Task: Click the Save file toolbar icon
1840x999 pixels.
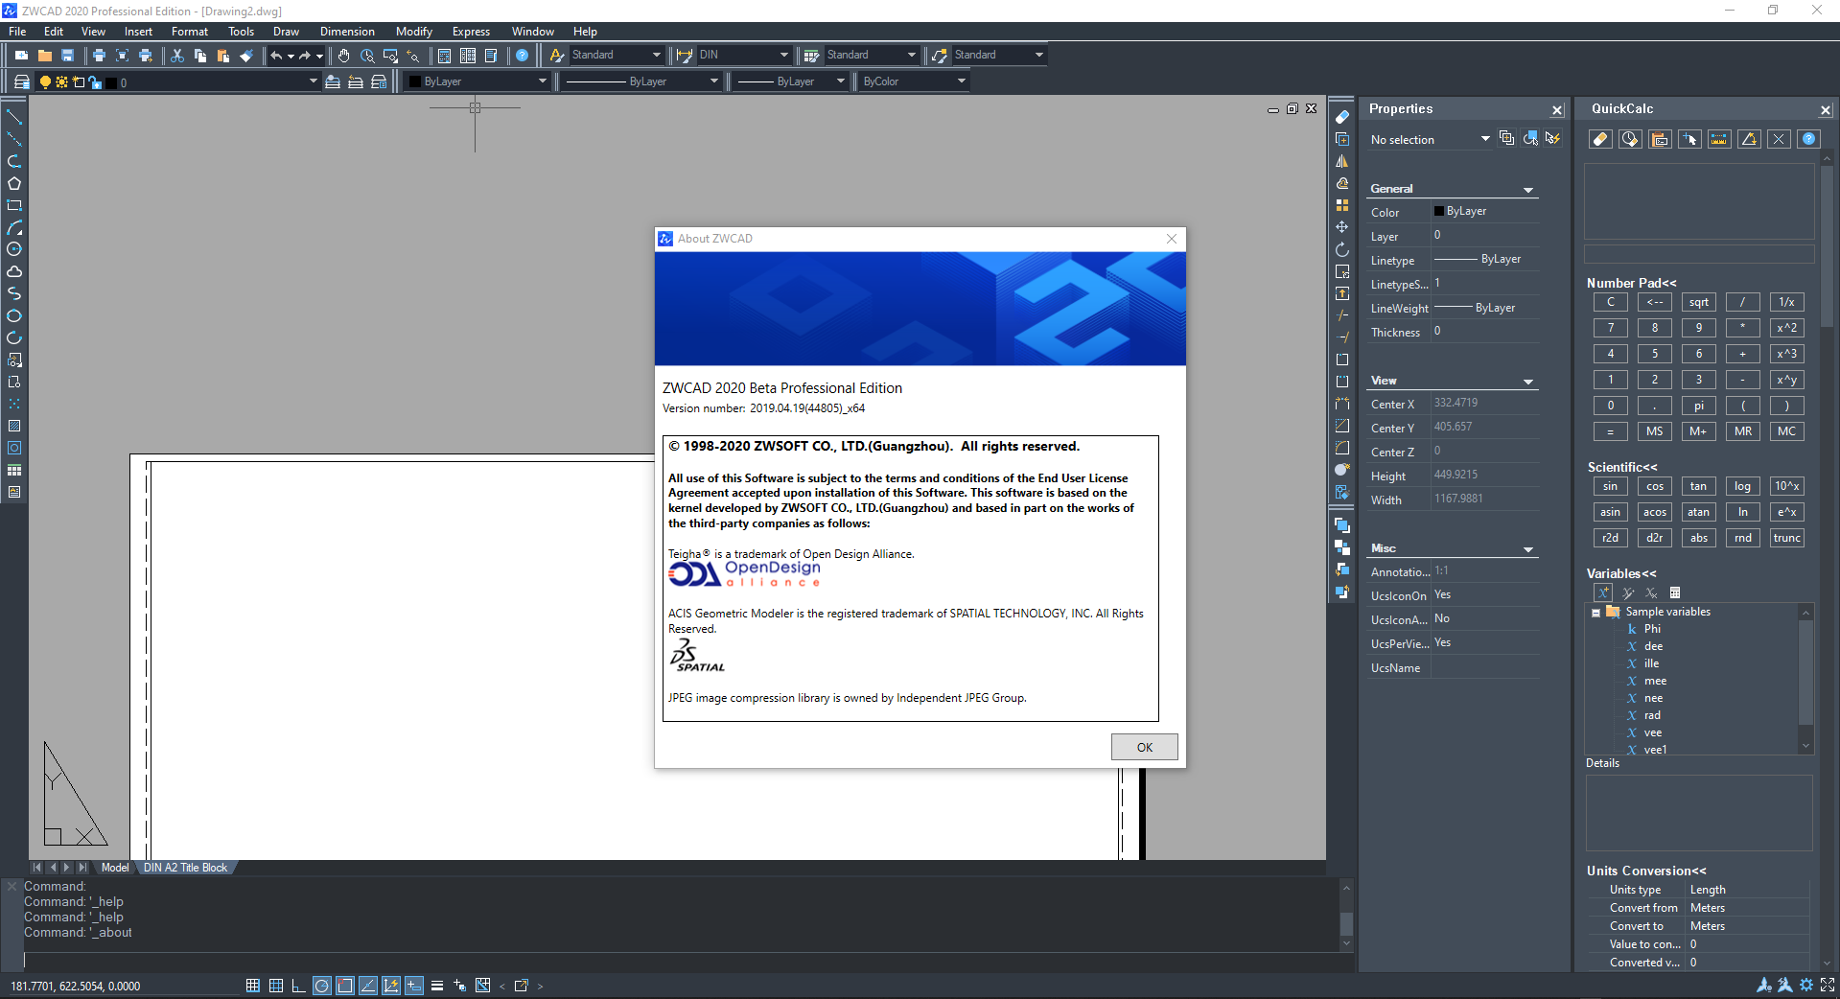Action: point(67,56)
